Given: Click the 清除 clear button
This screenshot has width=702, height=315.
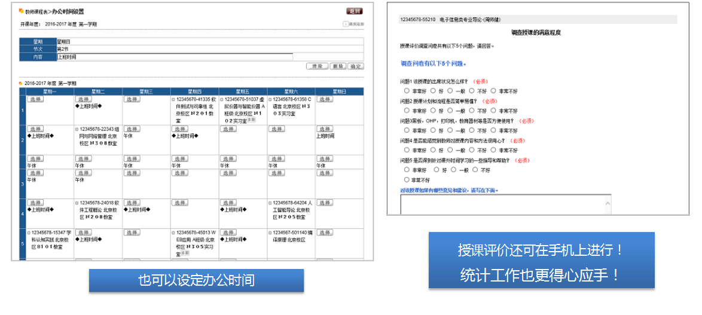Looking at the screenshot, I should (317, 66).
